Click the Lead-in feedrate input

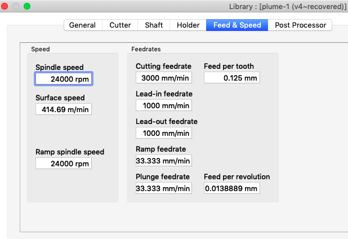164,105
